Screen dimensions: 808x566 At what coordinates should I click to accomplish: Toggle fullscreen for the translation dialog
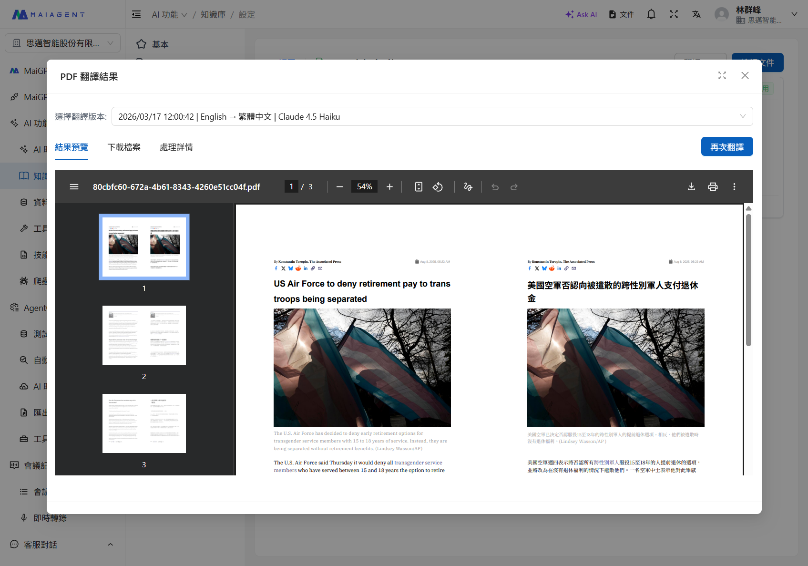[722, 76]
